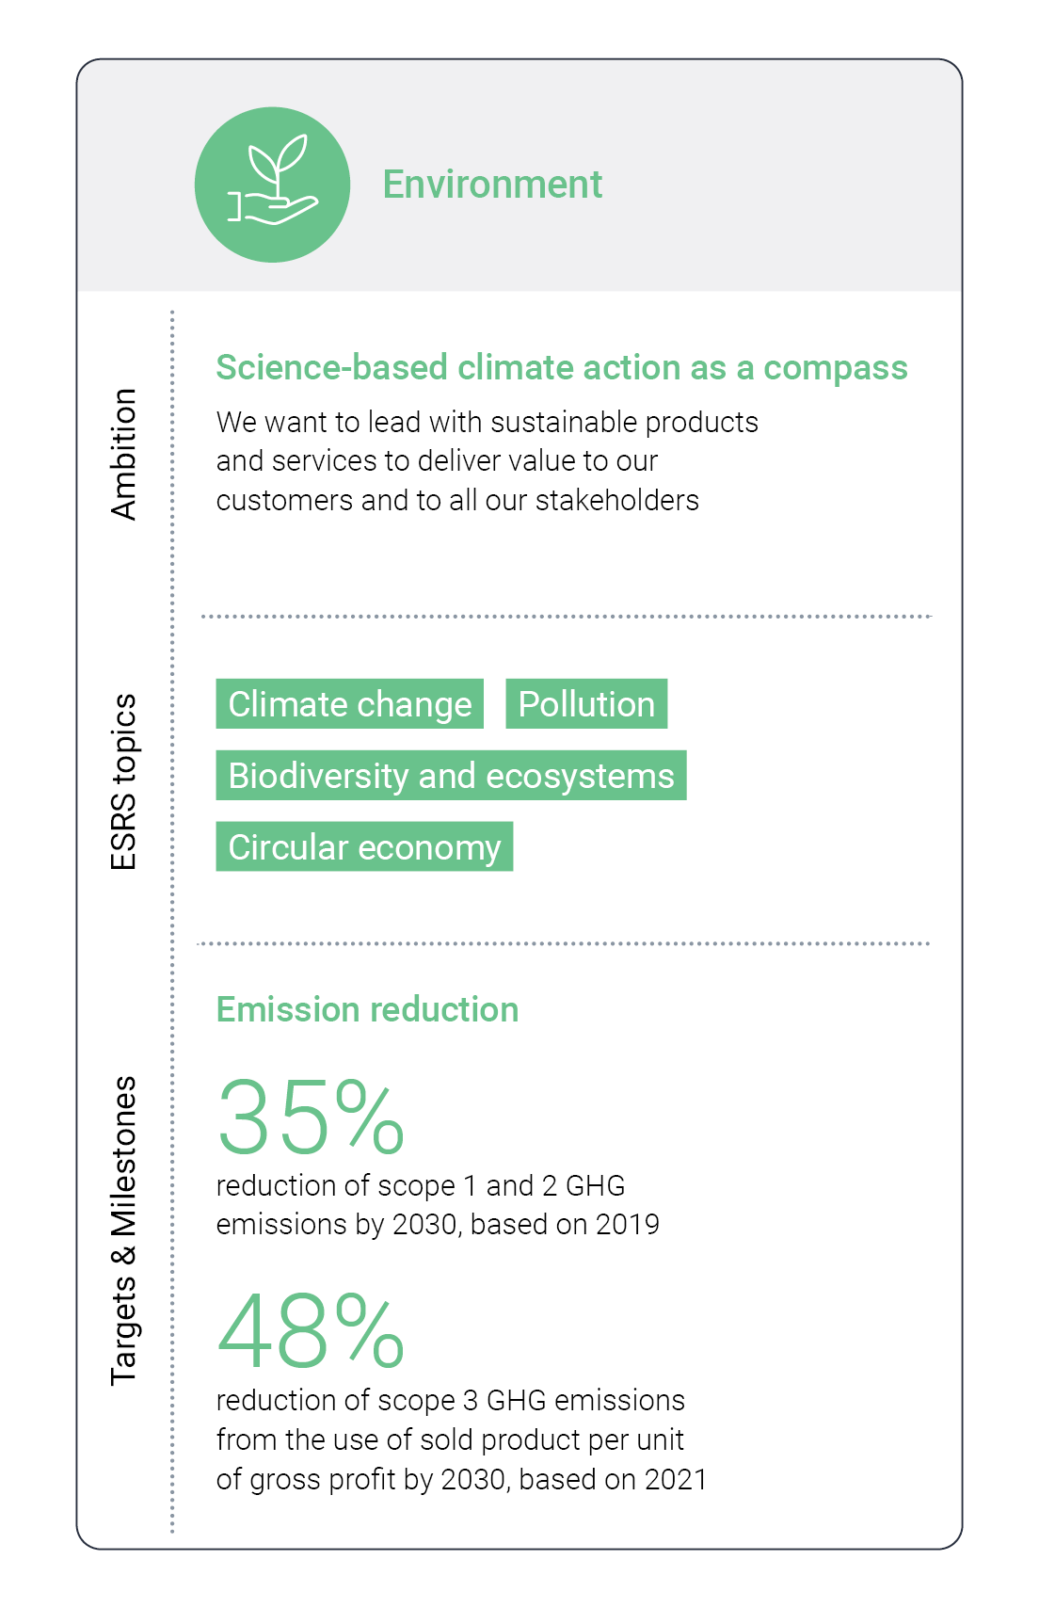Select the Pollution topic tag
Image resolution: width=1039 pixels, height=1608 pixels.
coord(586,704)
